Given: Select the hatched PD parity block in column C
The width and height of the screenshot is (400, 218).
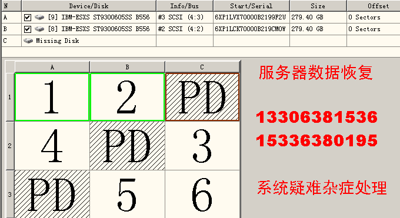Looking at the screenshot, I should point(202,97).
